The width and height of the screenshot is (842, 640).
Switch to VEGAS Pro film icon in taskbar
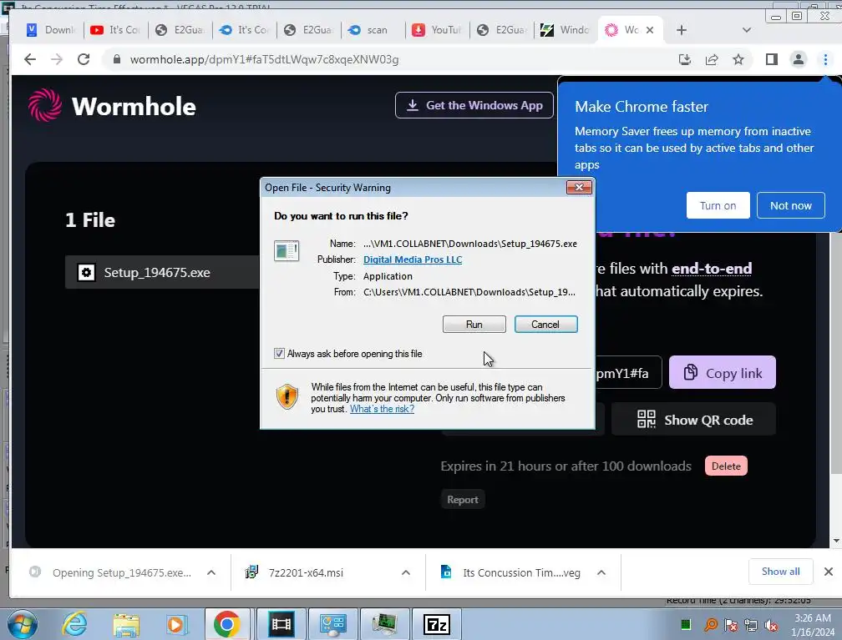282,624
